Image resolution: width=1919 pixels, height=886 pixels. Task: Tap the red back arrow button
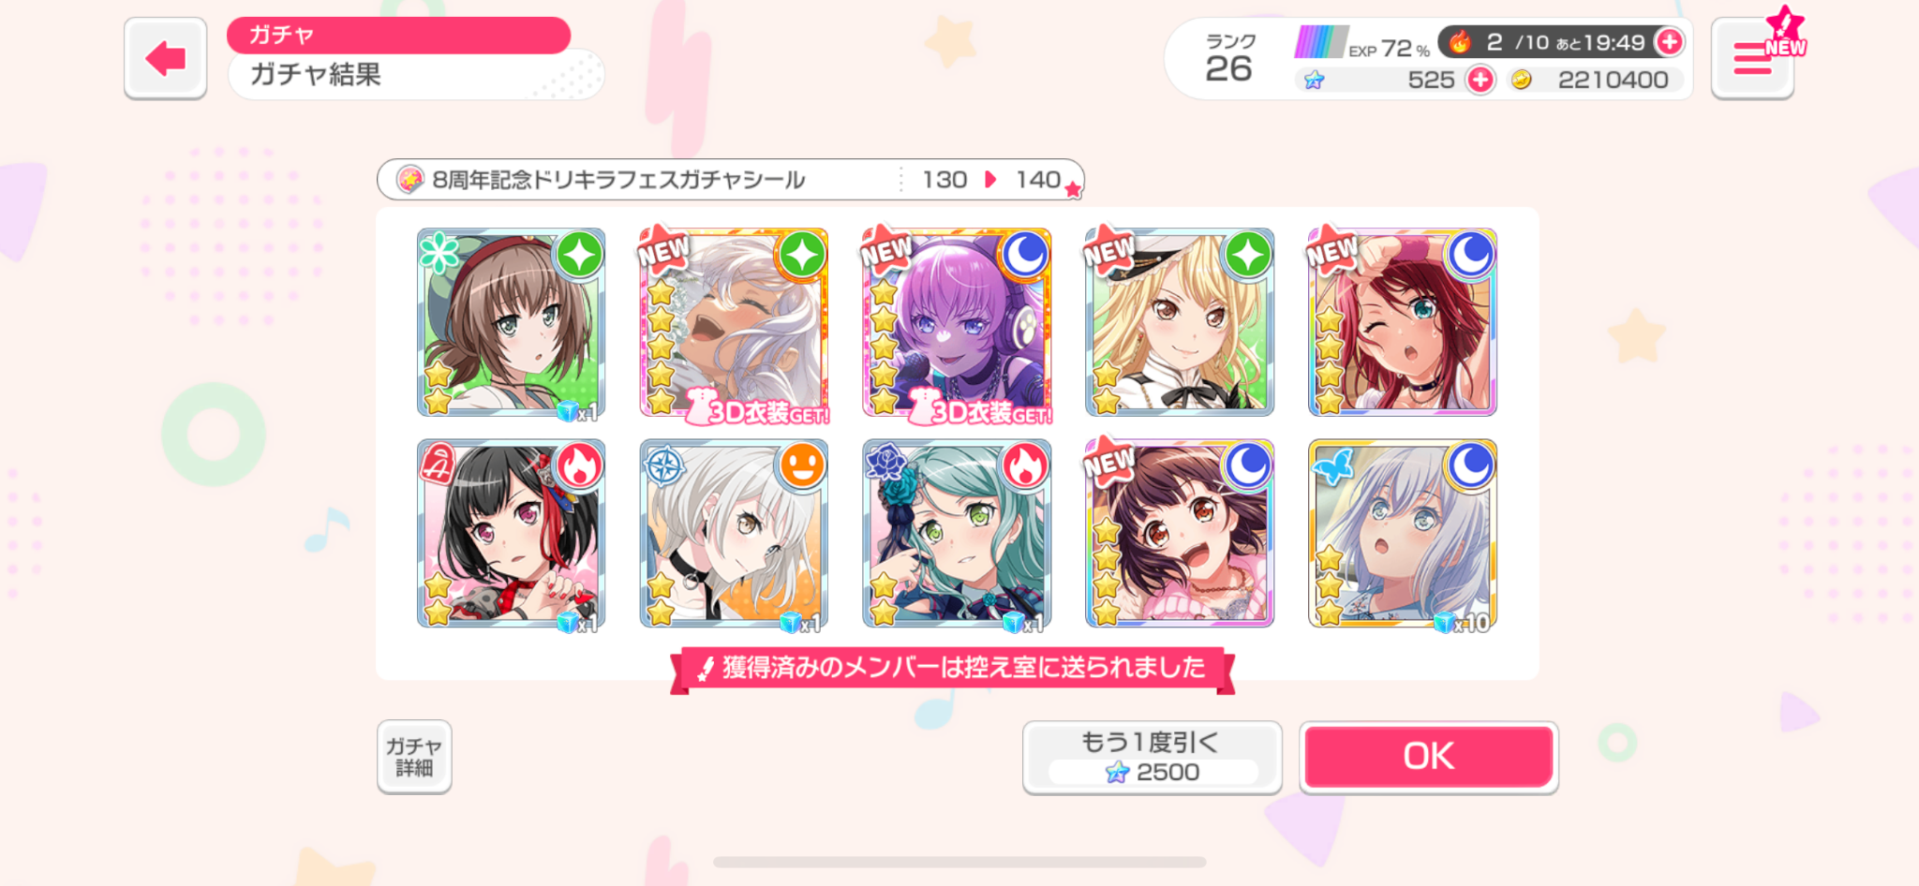click(x=165, y=58)
